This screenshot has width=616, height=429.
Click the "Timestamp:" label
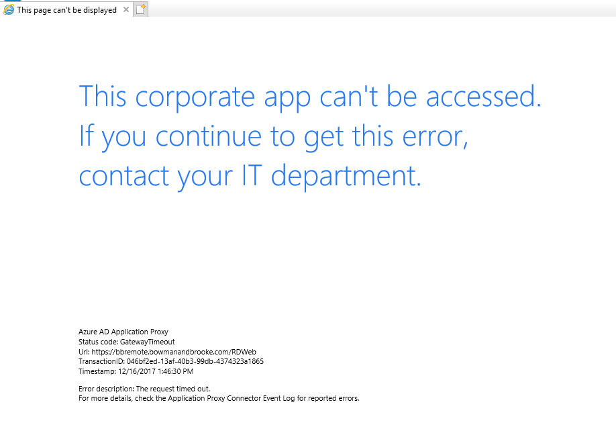point(97,371)
